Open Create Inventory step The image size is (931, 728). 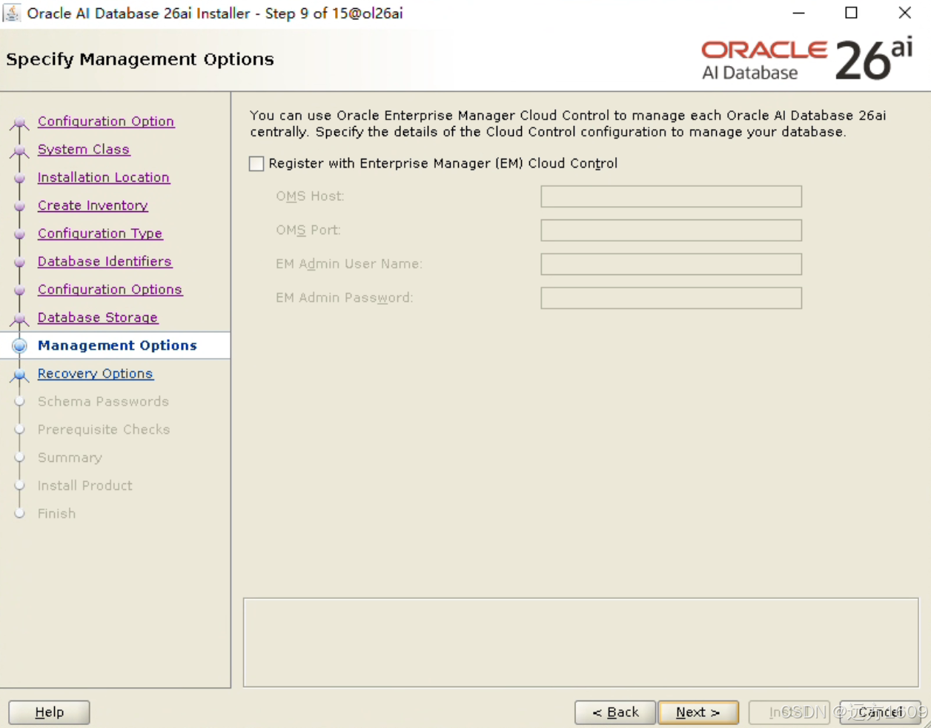(93, 206)
